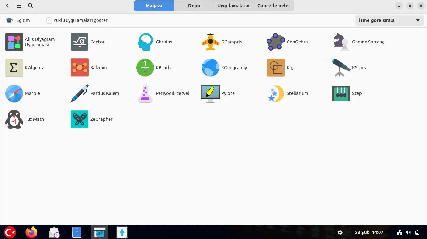Viewport: 427px width, 239px height.
Task: Open the hamburger menu
Action: coord(19,6)
